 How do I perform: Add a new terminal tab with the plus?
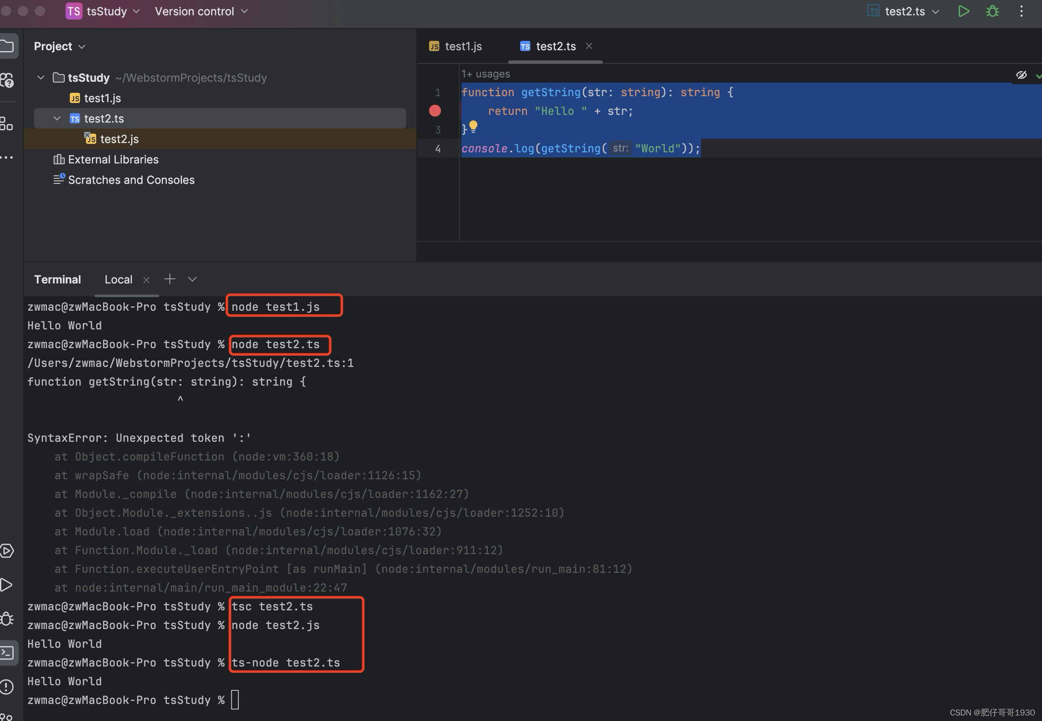169,279
